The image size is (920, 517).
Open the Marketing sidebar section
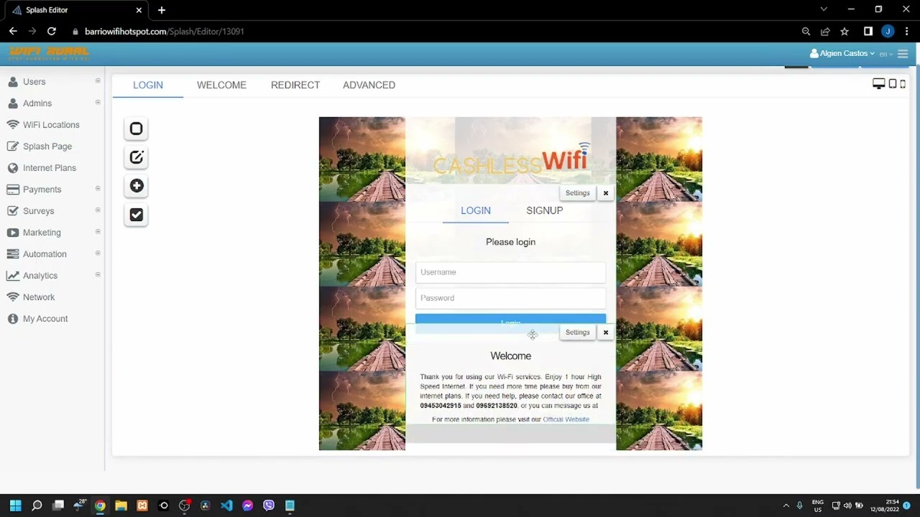tap(42, 233)
